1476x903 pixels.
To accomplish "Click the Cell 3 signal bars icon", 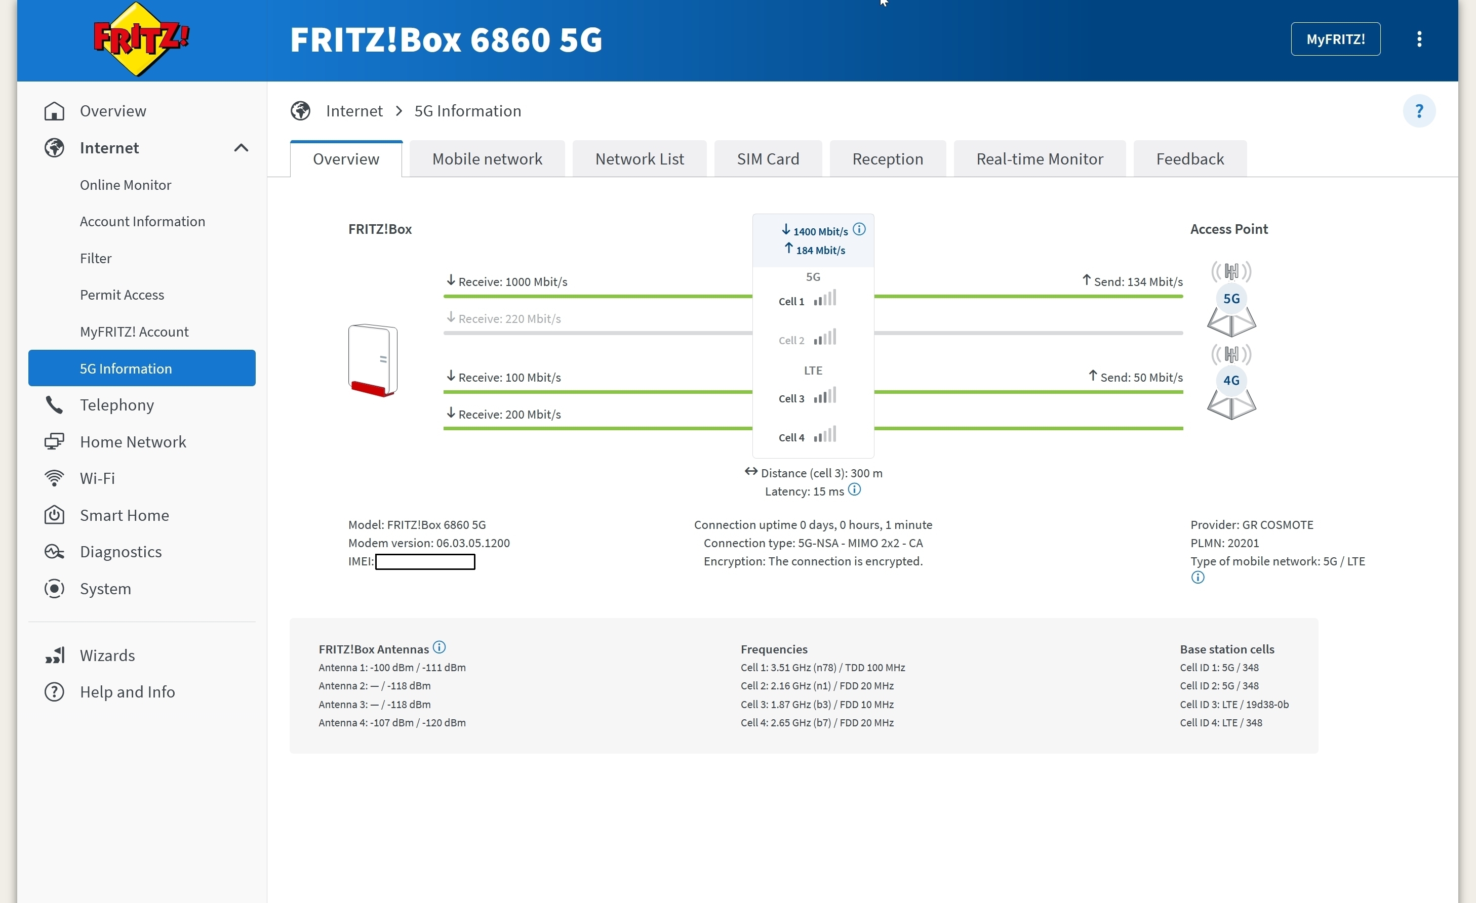I will [825, 395].
